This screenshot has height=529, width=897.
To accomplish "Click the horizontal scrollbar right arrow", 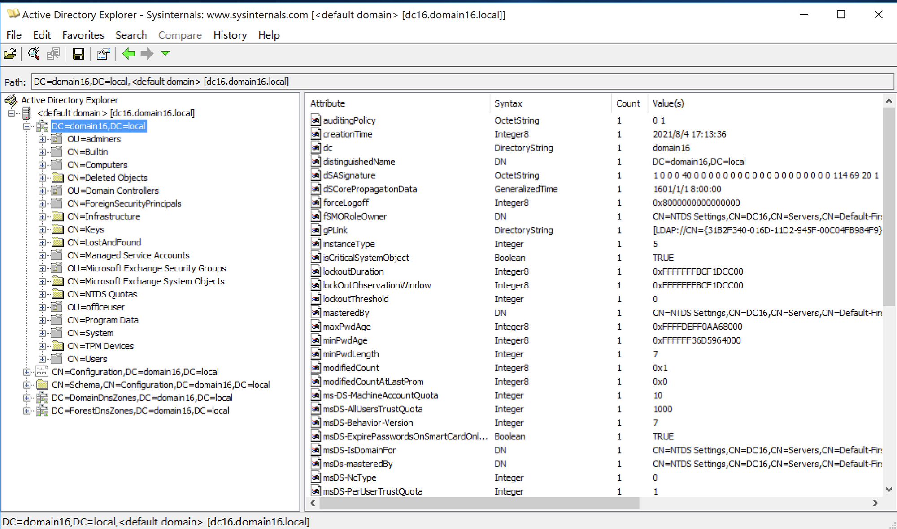I will 875,503.
